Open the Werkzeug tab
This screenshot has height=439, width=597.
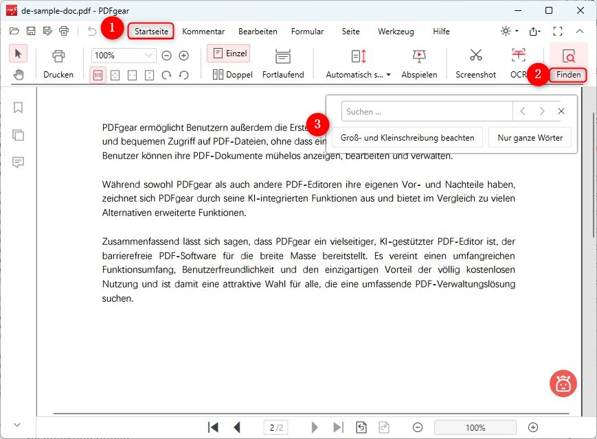coord(396,31)
